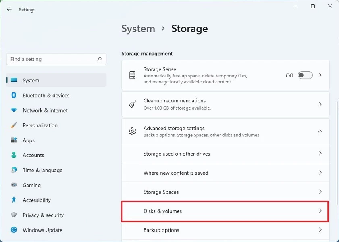Click the back arrow in Settings header
Viewport: 339px width, 242px height.
click(x=9, y=10)
